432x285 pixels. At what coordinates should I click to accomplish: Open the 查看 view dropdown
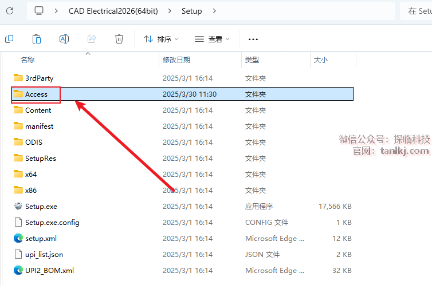pos(212,39)
